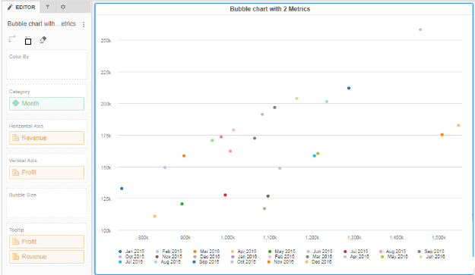Click the Jun 2015 legend entry

pos(319,252)
